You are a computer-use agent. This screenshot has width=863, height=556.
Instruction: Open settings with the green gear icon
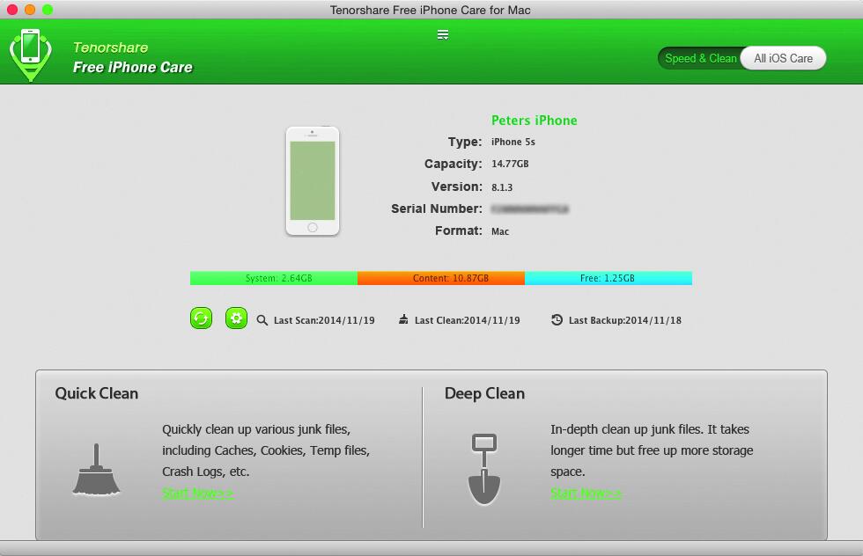click(236, 318)
